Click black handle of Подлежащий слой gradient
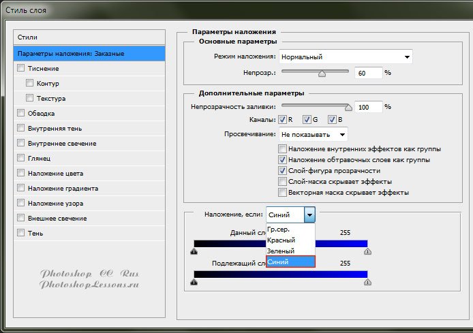Viewport: 473px width, 333px height. click(x=194, y=282)
